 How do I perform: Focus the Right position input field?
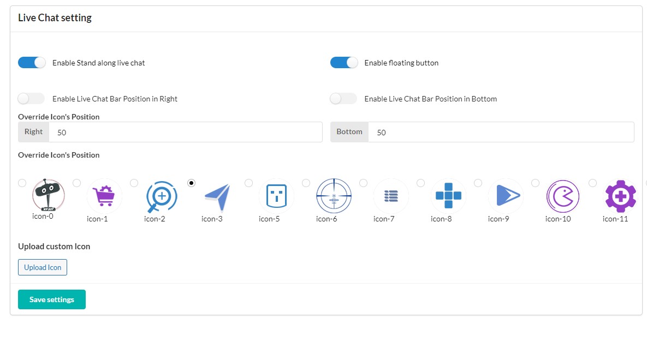coord(185,132)
